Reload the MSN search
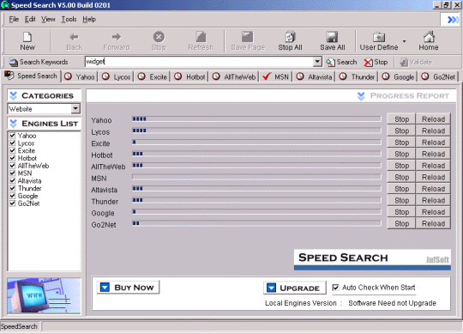 pyautogui.click(x=433, y=177)
